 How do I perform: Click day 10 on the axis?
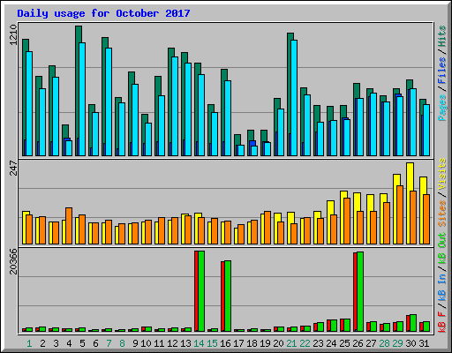(146, 343)
